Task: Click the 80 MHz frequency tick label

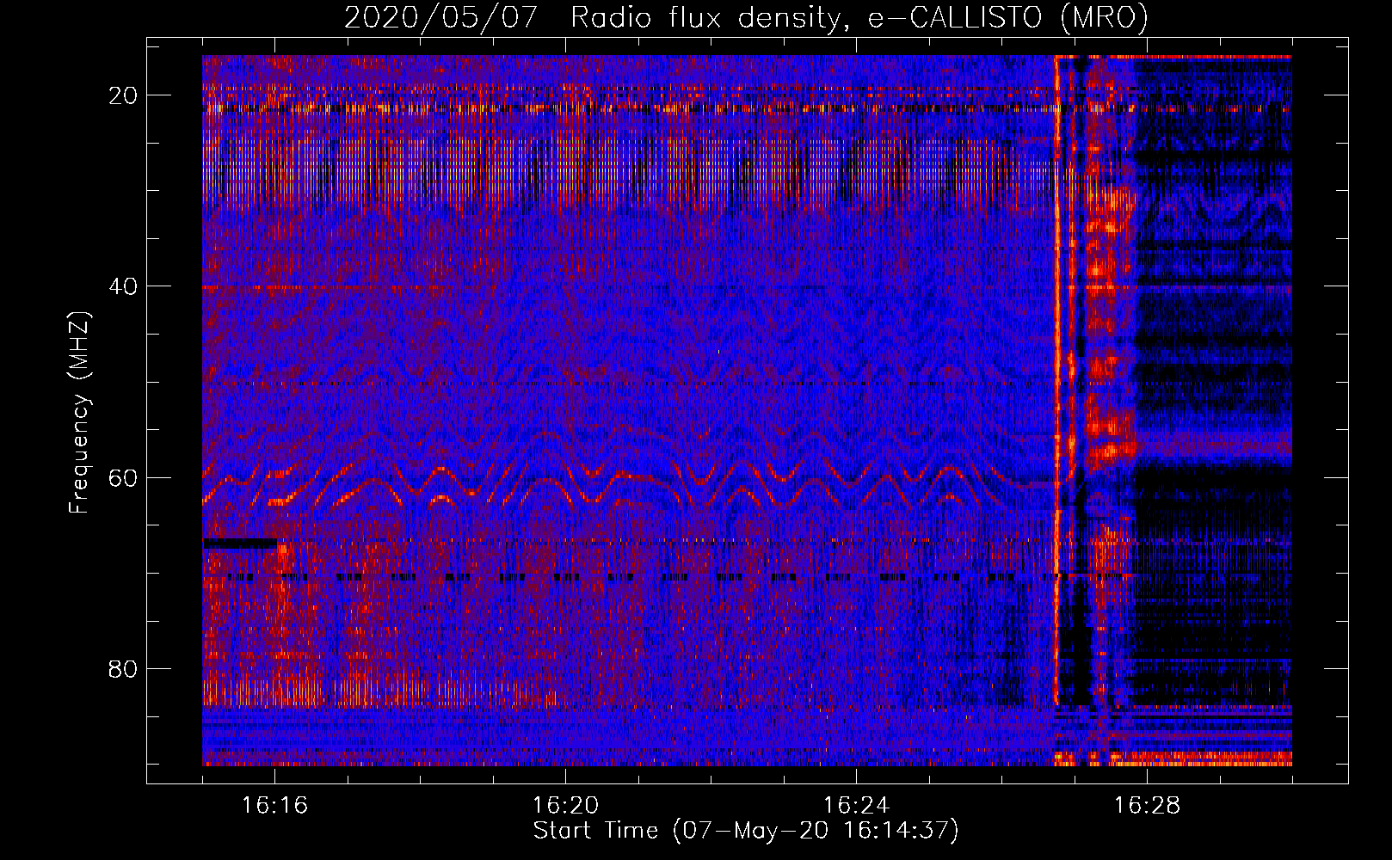Action: 123,669
